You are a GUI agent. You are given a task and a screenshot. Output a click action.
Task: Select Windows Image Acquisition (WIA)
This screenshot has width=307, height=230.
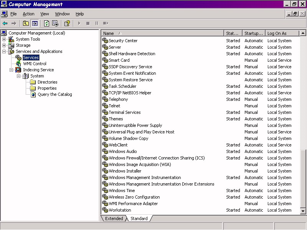(x=200, y=164)
